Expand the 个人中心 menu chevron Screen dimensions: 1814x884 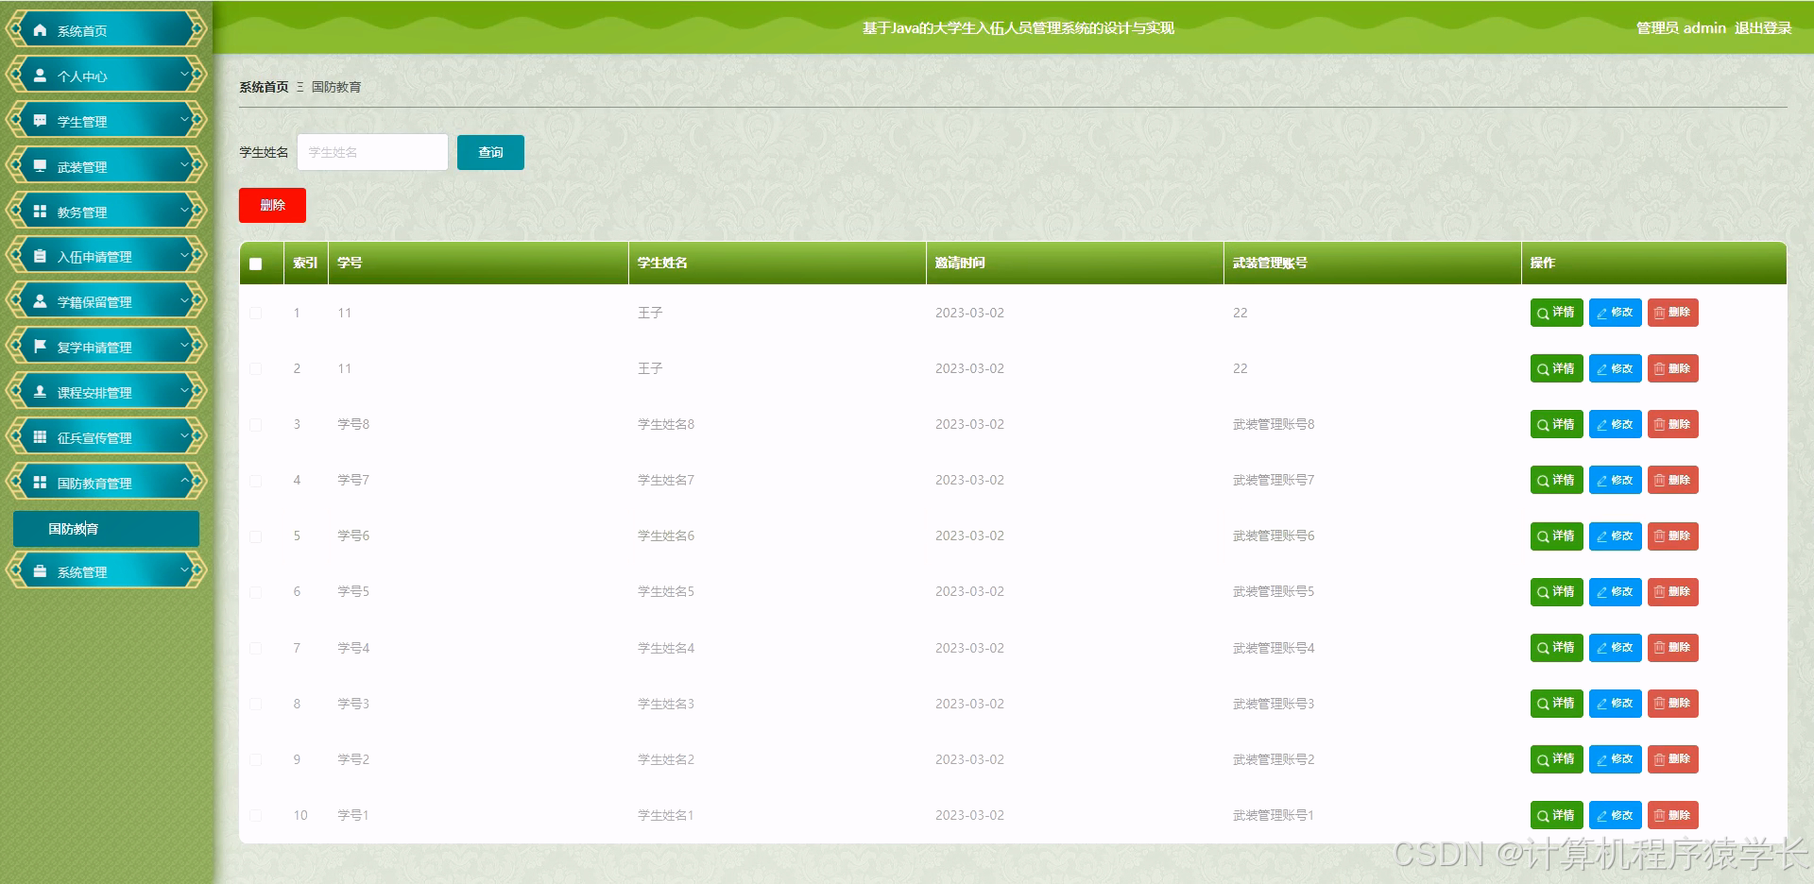point(185,75)
